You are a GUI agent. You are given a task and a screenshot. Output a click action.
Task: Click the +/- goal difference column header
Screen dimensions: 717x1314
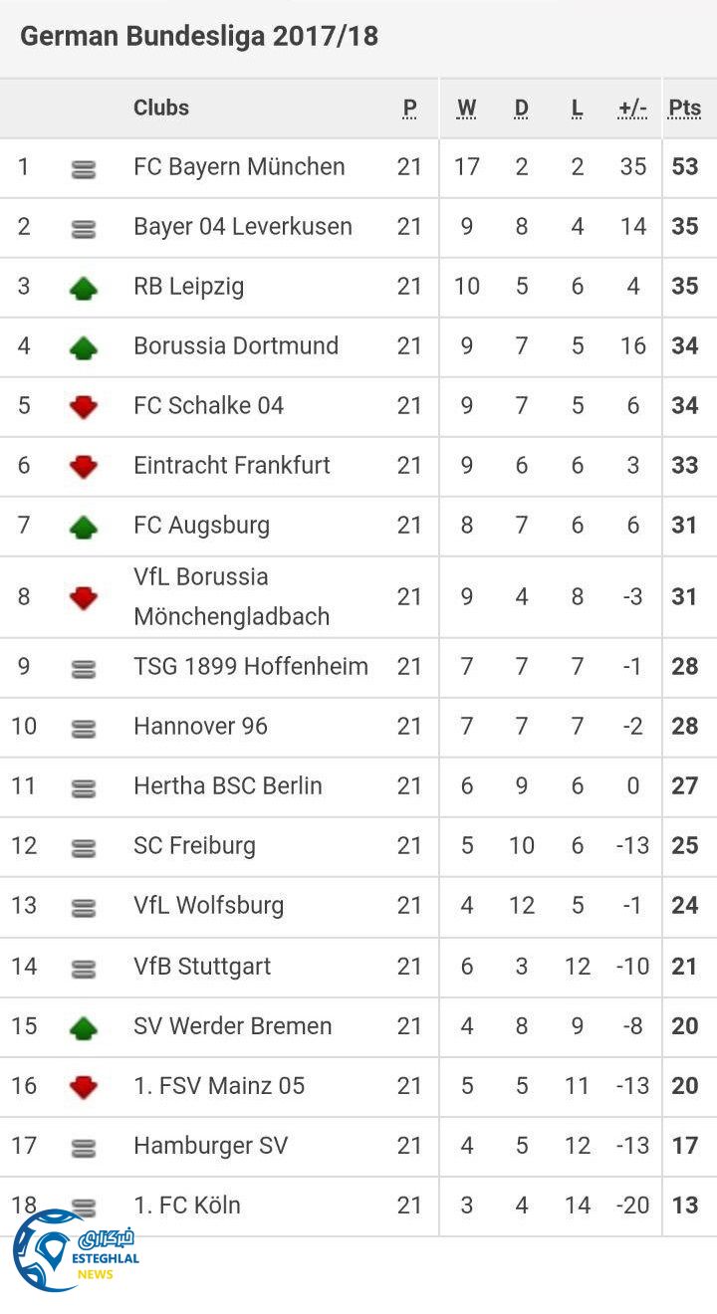632,109
